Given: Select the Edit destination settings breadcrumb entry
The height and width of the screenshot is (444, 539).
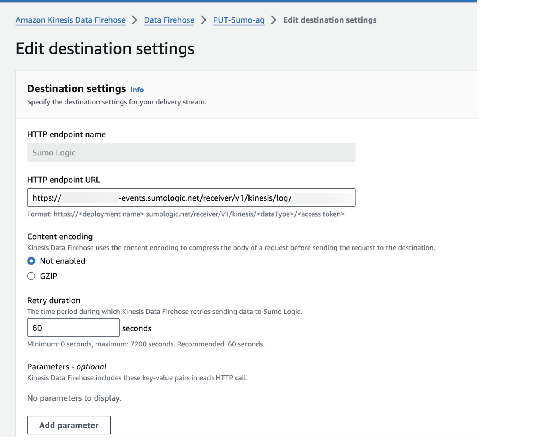Looking at the screenshot, I should [330, 20].
